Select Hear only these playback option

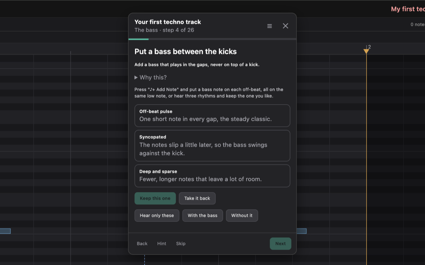click(157, 216)
